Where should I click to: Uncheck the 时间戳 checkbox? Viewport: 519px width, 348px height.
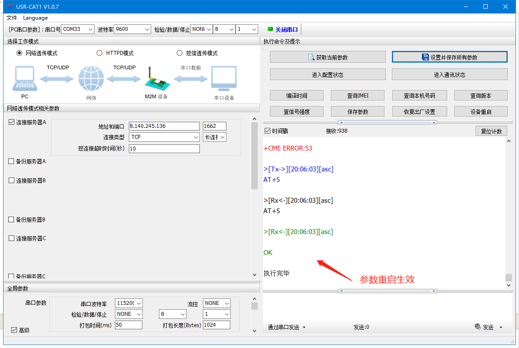point(268,131)
